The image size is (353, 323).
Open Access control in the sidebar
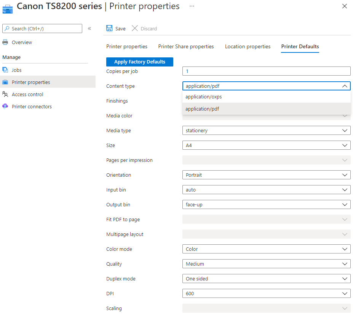pyautogui.click(x=27, y=94)
